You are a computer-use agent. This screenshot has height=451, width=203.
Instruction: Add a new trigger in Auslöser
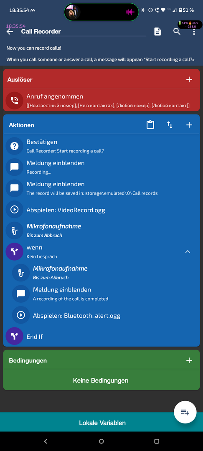[x=189, y=80]
